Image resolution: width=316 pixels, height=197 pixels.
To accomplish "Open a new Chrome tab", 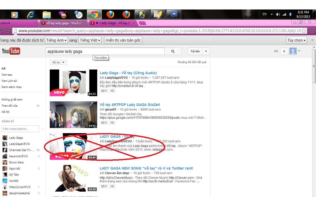I will [x=143, y=23].
